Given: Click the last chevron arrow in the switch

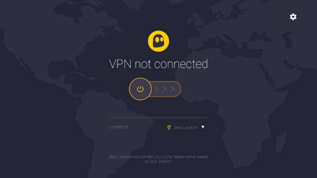Looking at the screenshot, I should coord(173,89).
